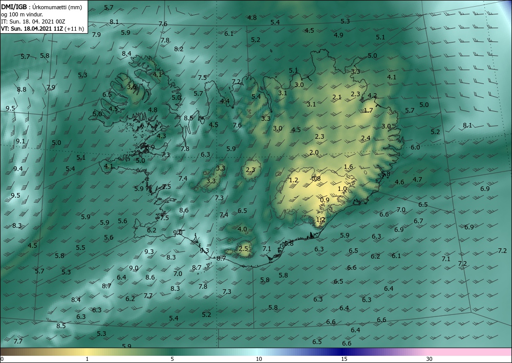Select the 1.7 value in the east
This screenshot has height=363, width=512.
(368, 111)
